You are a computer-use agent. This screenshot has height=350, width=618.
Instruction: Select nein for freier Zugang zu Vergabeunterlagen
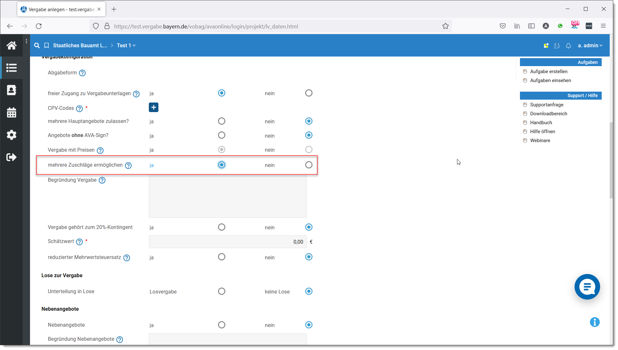click(x=309, y=93)
